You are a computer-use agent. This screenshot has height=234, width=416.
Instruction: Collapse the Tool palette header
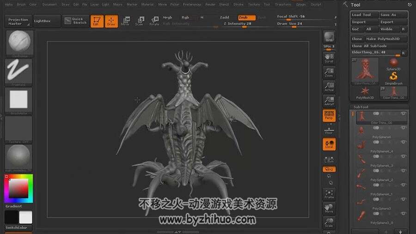coord(355,5)
